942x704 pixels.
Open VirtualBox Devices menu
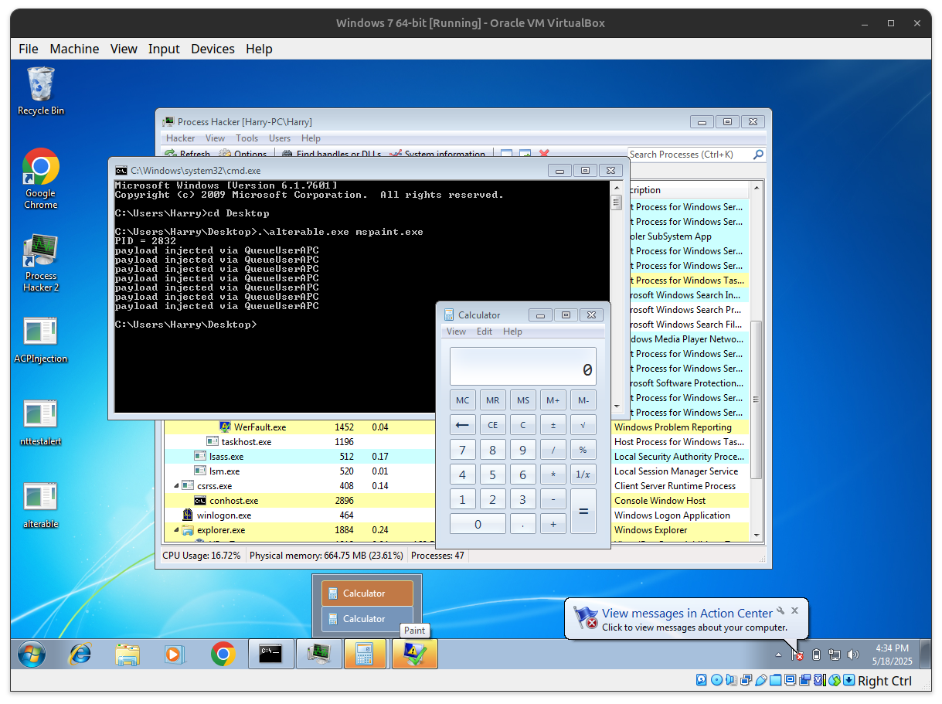click(x=213, y=49)
